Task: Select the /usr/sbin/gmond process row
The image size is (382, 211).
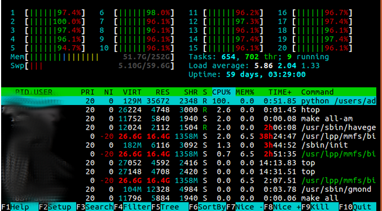Action: (x=189, y=189)
